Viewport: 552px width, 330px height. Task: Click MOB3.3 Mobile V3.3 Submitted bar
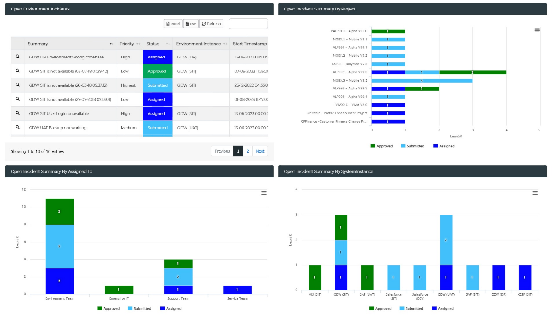coord(422,81)
